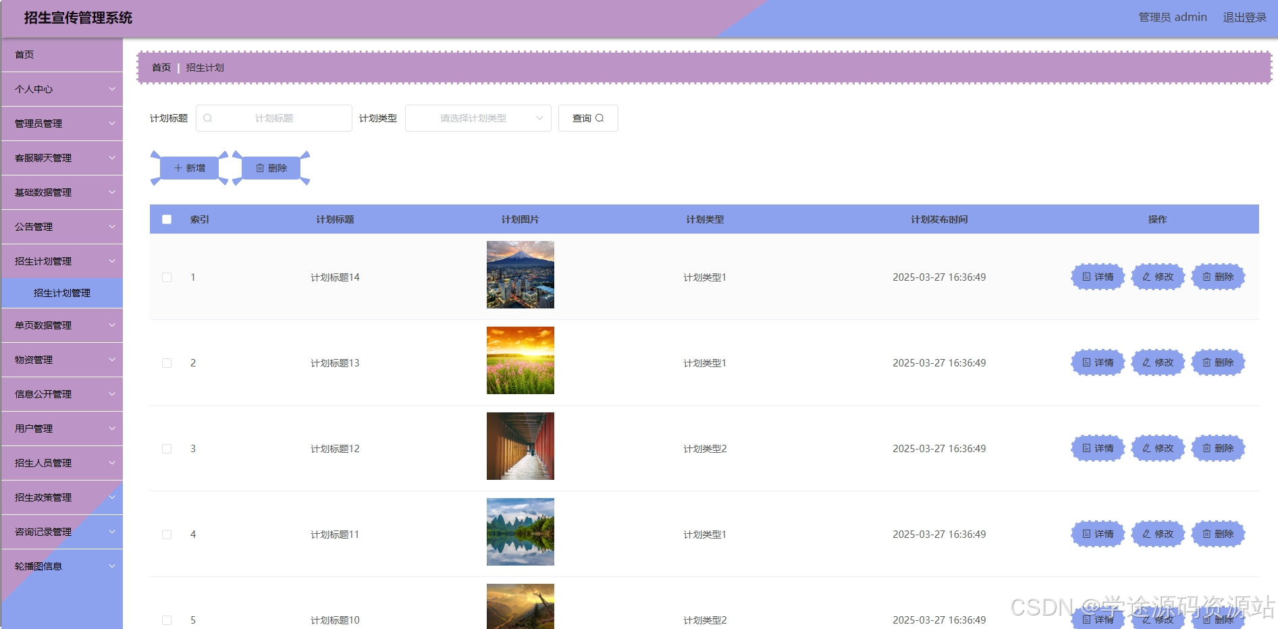Image resolution: width=1278 pixels, height=629 pixels.
Task: Click the 计划标题10 cell
Action: click(x=335, y=620)
